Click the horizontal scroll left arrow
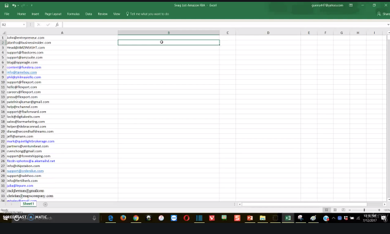The width and height of the screenshot is (390, 234). coord(240,204)
